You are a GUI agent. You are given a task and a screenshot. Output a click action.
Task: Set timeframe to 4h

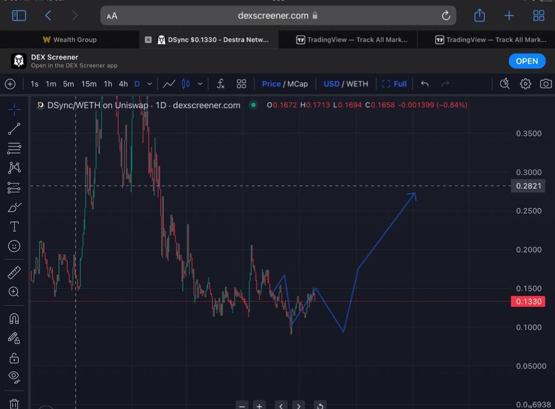tap(123, 84)
